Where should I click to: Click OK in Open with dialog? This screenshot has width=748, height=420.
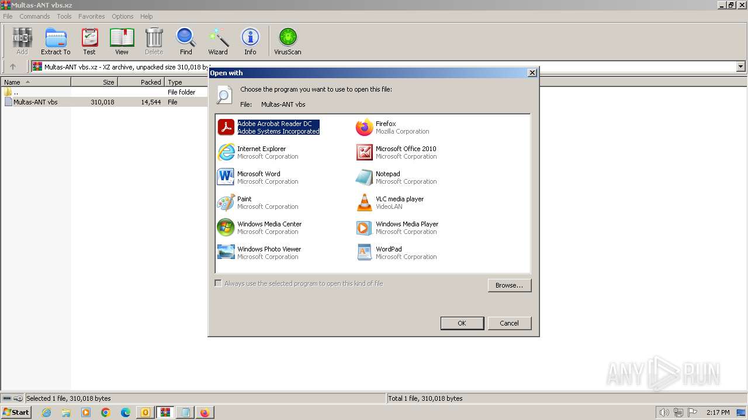[x=462, y=323]
